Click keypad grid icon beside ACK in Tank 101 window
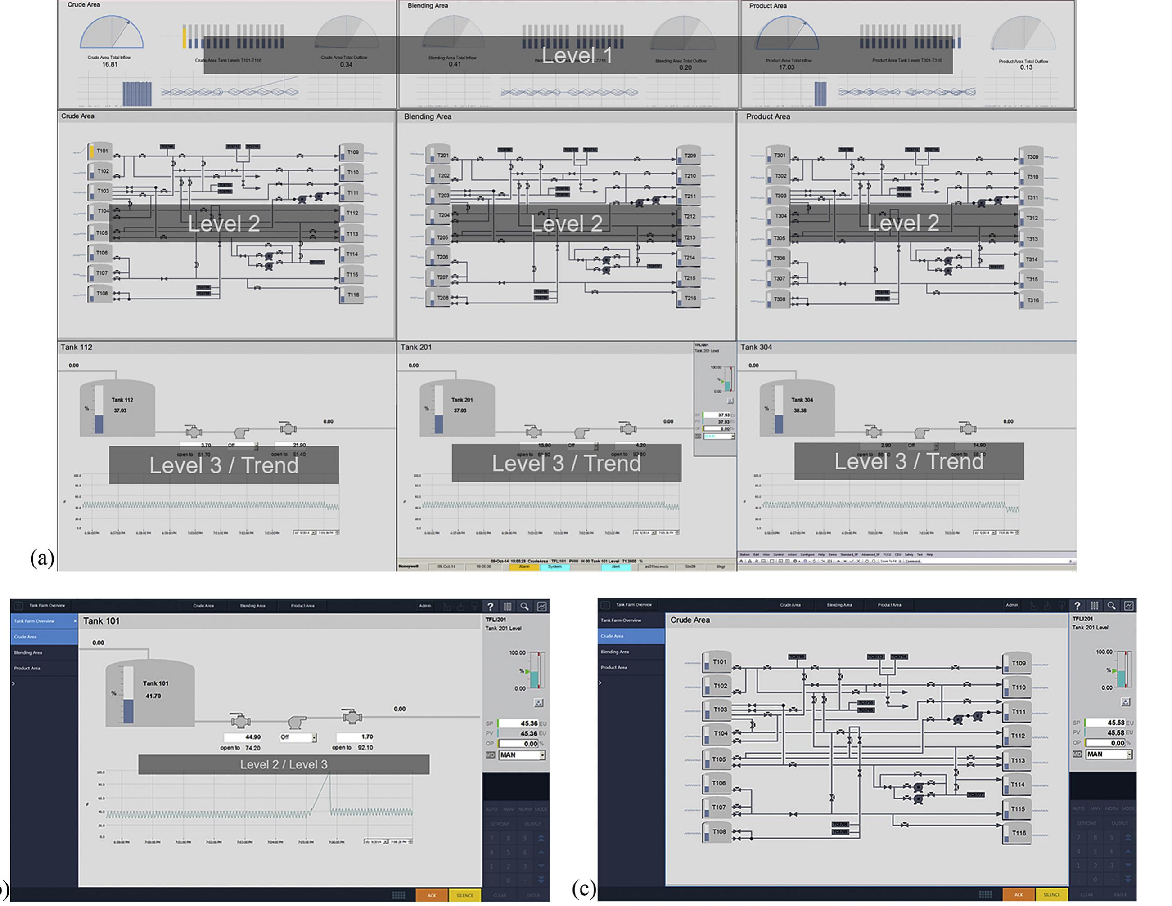 (x=398, y=895)
